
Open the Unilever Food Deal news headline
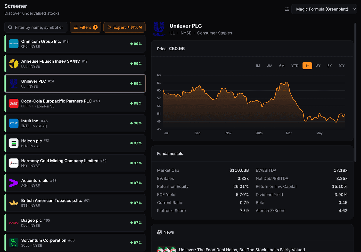[242, 250]
